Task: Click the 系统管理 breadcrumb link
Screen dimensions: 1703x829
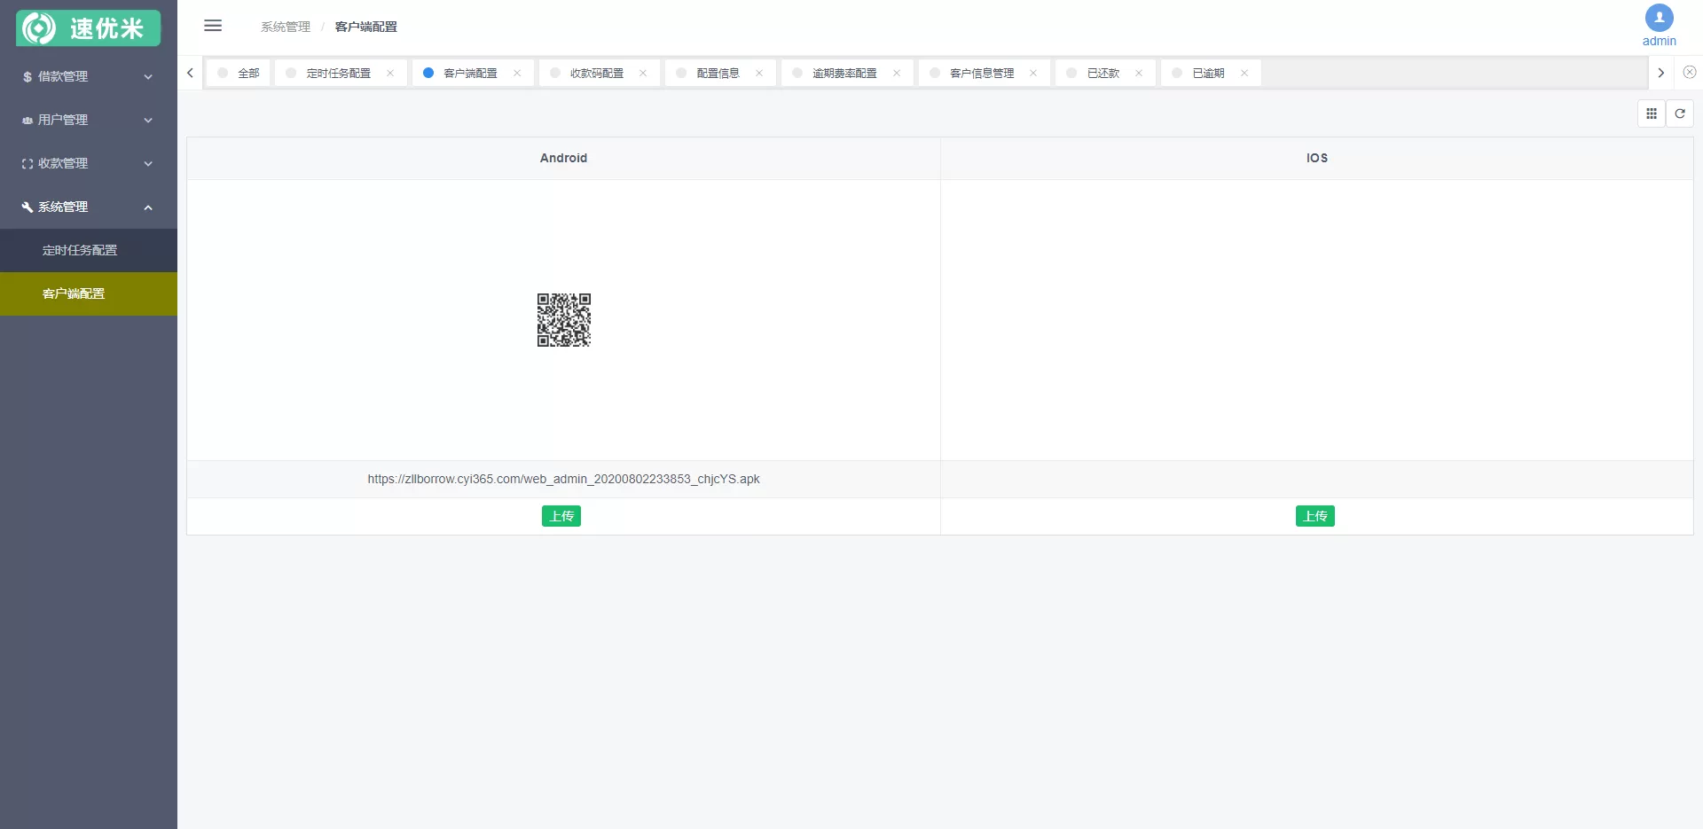Action: [286, 27]
